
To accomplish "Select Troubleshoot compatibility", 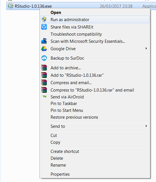I will pos(95,34).
